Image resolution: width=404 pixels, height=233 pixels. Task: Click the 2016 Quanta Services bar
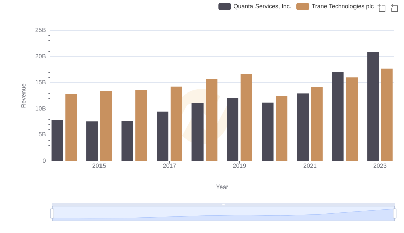(x=127, y=141)
